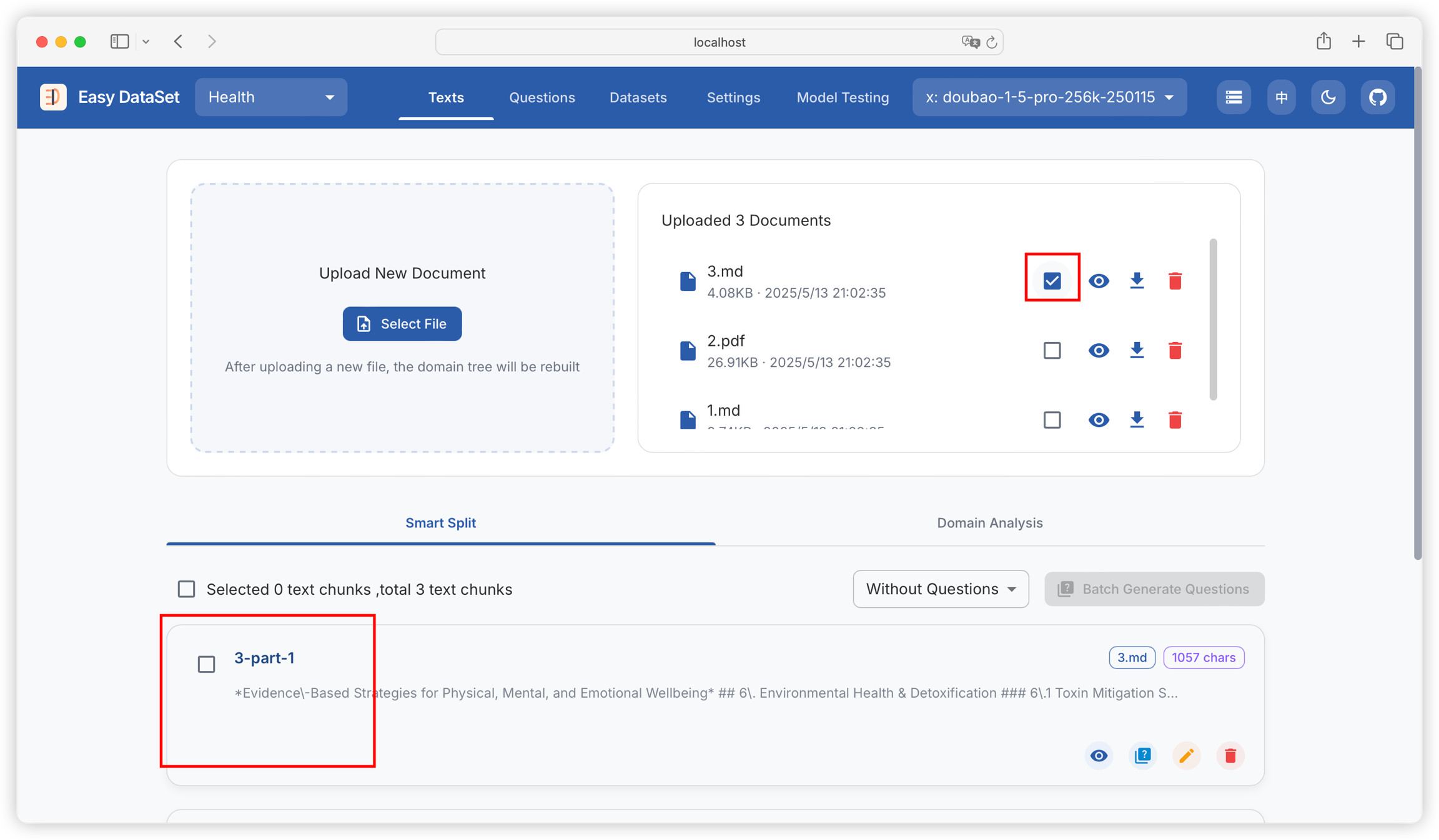Uncheck the 3.md document checkbox
The image size is (1439, 840).
[x=1052, y=281]
